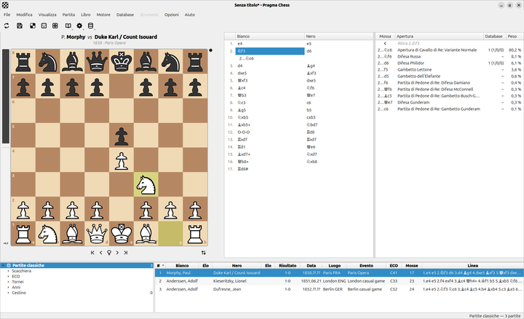Collapse the Partite classiche tree root
The width and height of the screenshot is (524, 319).
tap(4, 266)
